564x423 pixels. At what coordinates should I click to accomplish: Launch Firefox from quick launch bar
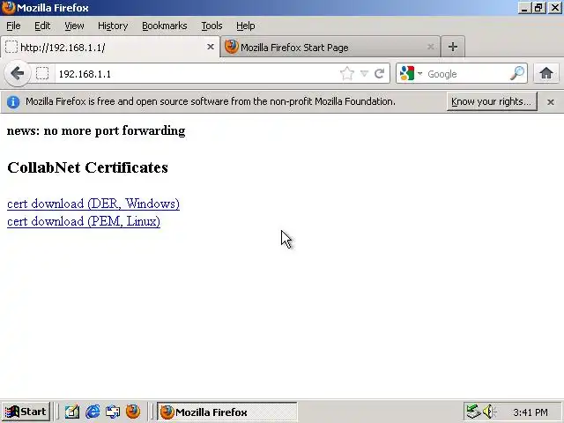tap(133, 412)
